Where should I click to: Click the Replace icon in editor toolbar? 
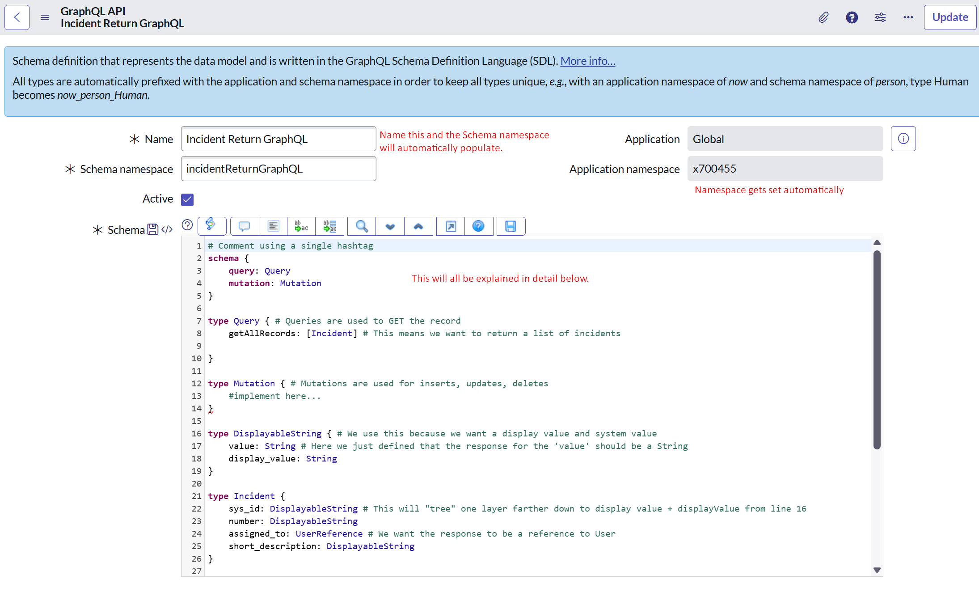(301, 226)
